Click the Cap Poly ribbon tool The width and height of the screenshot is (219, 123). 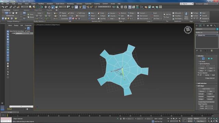(x=102, y=18)
